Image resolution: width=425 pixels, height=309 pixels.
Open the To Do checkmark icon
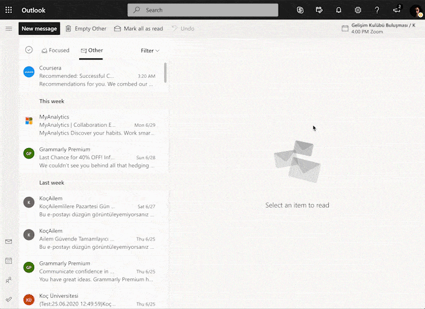(x=8, y=299)
